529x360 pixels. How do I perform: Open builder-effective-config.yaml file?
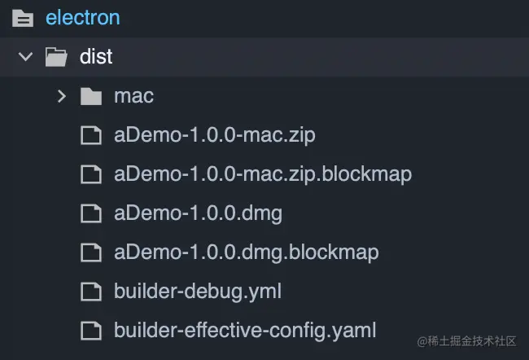tap(245, 330)
